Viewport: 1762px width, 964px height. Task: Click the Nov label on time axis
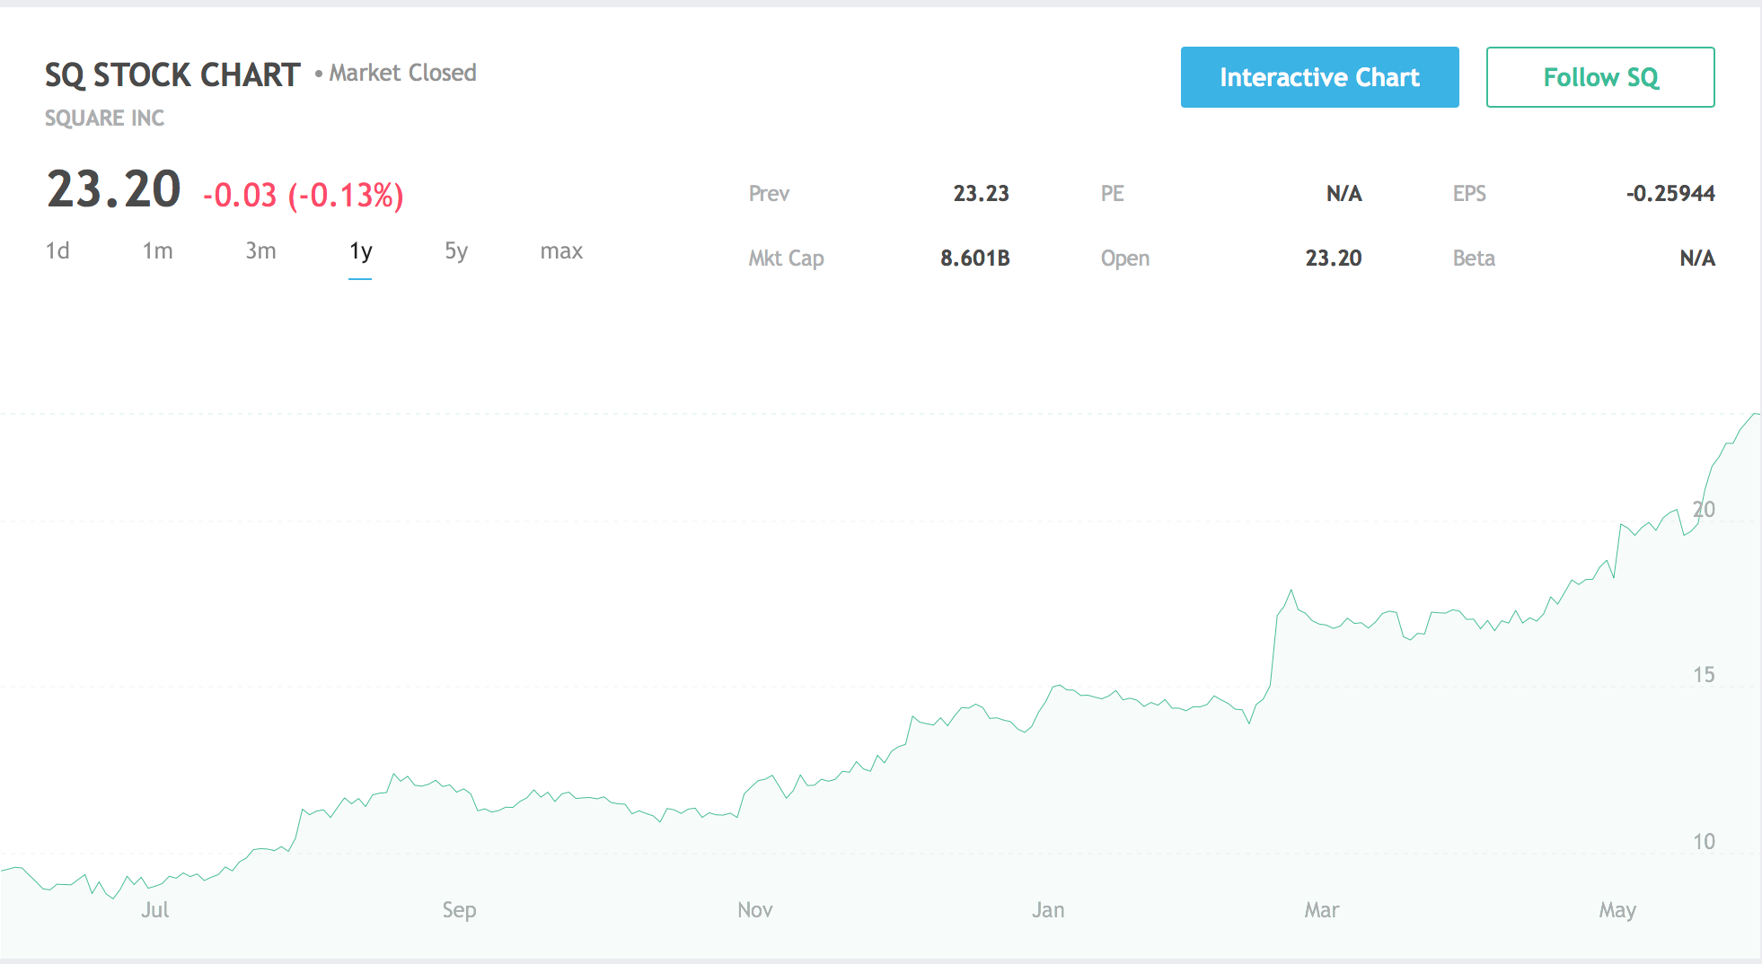point(754,910)
